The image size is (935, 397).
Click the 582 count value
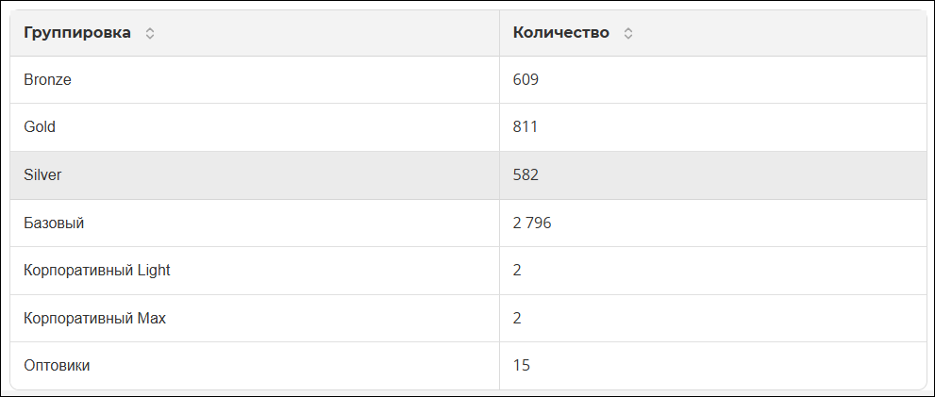click(x=526, y=175)
